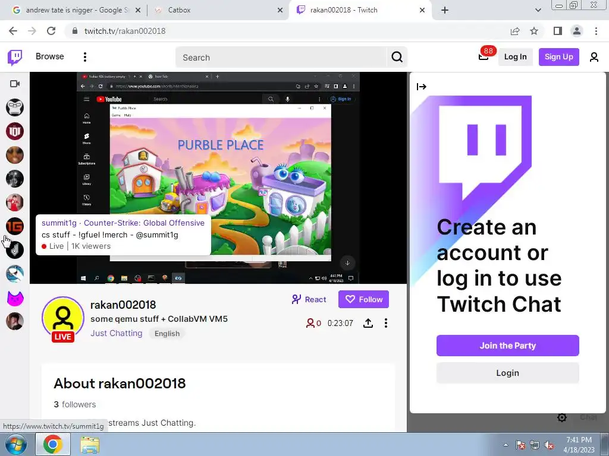Open the Windows Start button

(15, 444)
